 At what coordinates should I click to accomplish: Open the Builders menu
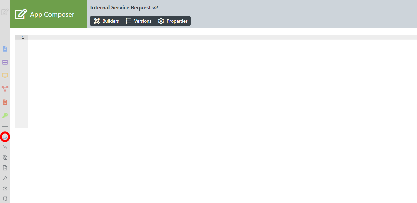click(x=106, y=21)
